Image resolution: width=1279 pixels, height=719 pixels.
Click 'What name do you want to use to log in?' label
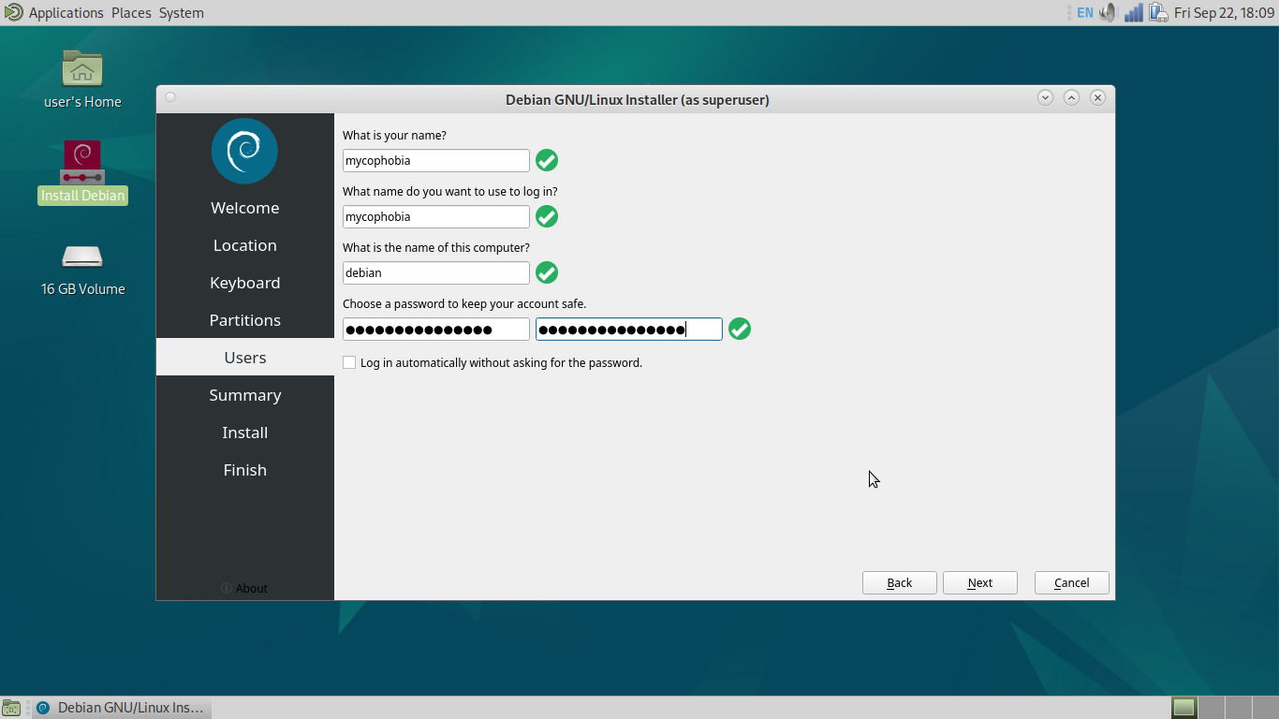pyautogui.click(x=450, y=191)
